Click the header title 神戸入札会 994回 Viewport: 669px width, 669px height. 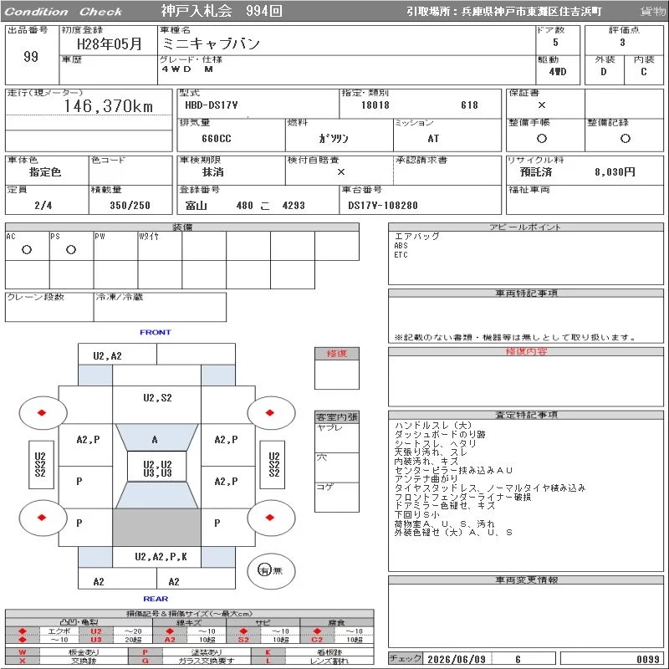pos(222,11)
